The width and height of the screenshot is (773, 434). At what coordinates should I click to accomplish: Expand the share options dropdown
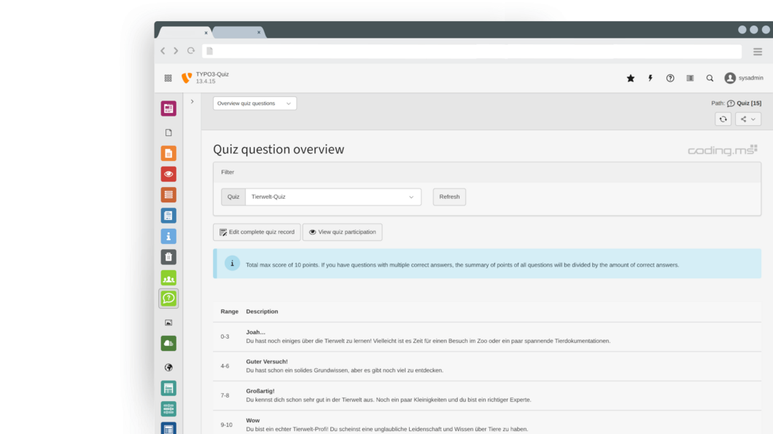pos(748,119)
